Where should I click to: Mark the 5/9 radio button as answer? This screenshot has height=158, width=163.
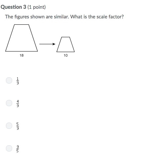tap(9, 126)
